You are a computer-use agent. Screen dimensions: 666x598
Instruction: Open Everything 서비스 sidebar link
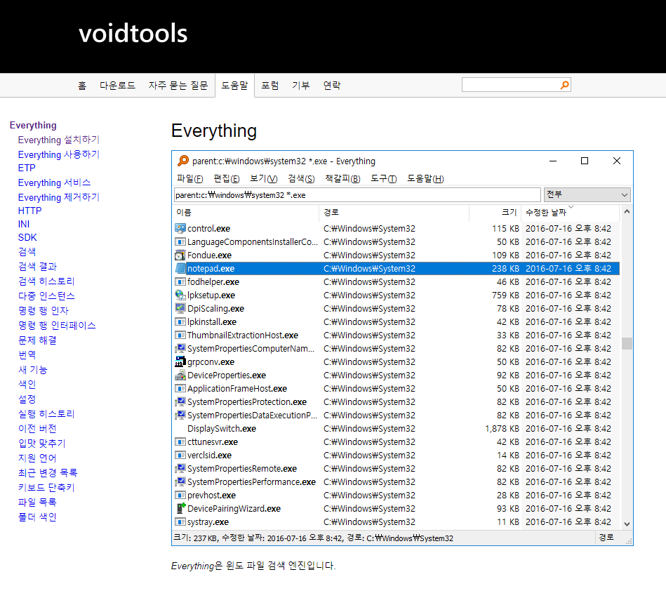[54, 182]
